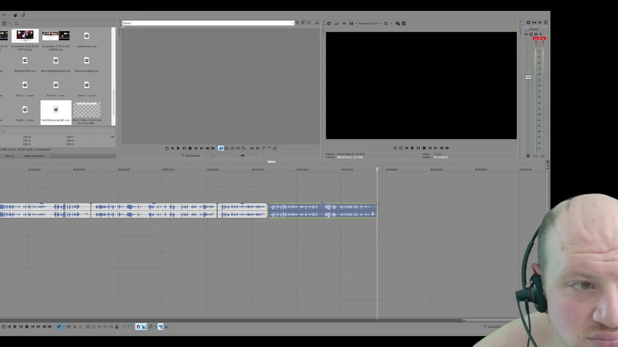The image size is (618, 347).
Task: Open Master Bus properties gear
Action: (x=528, y=22)
